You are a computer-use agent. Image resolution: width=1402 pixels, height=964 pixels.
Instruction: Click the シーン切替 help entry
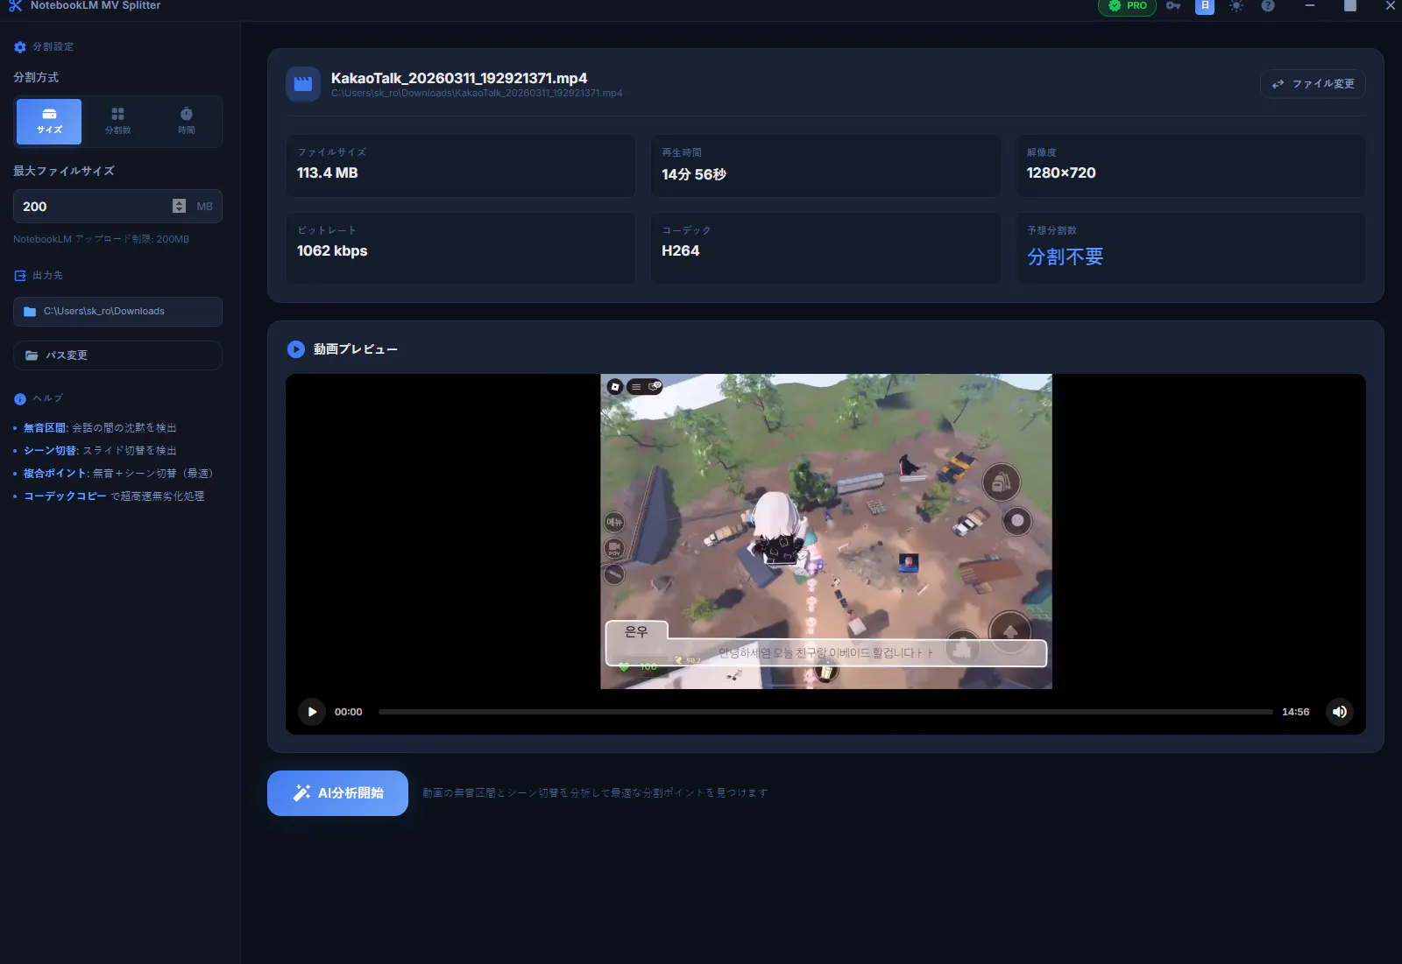point(100,451)
